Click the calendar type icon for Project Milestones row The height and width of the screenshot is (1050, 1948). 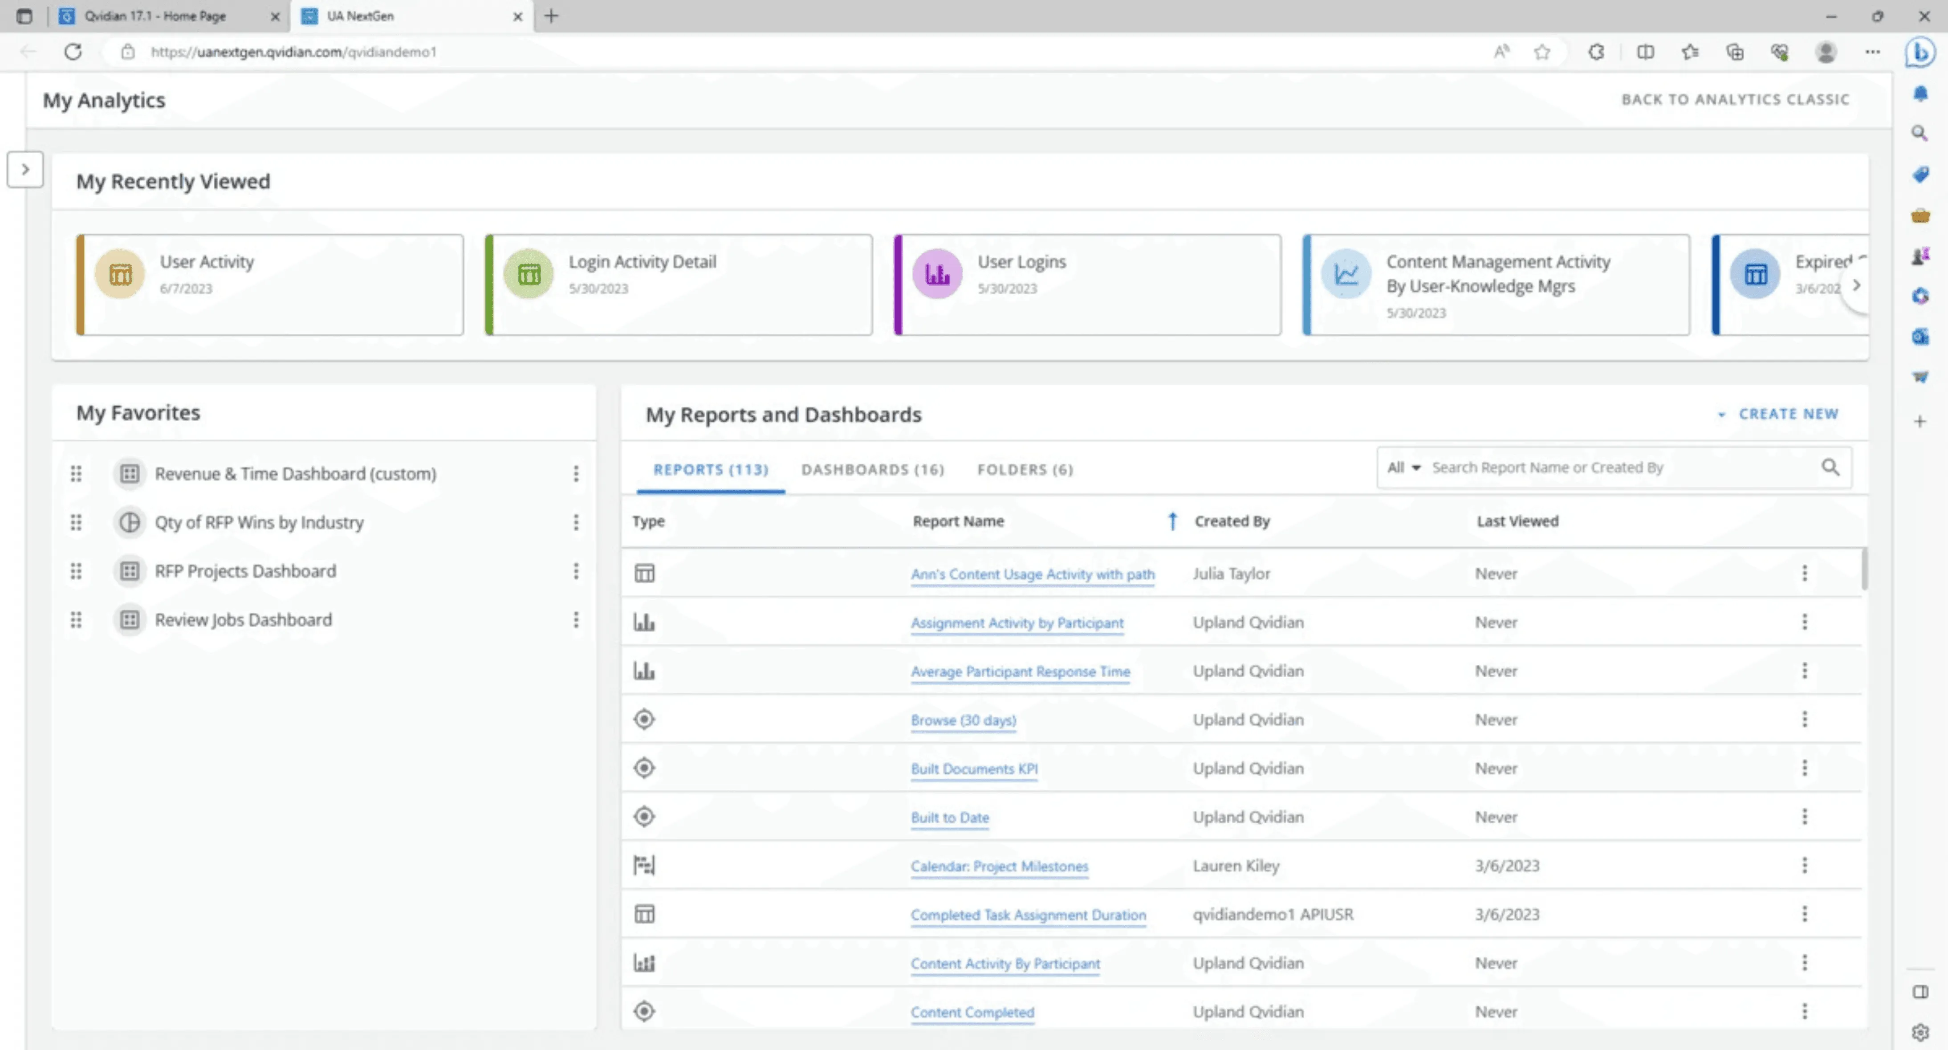[x=644, y=865]
